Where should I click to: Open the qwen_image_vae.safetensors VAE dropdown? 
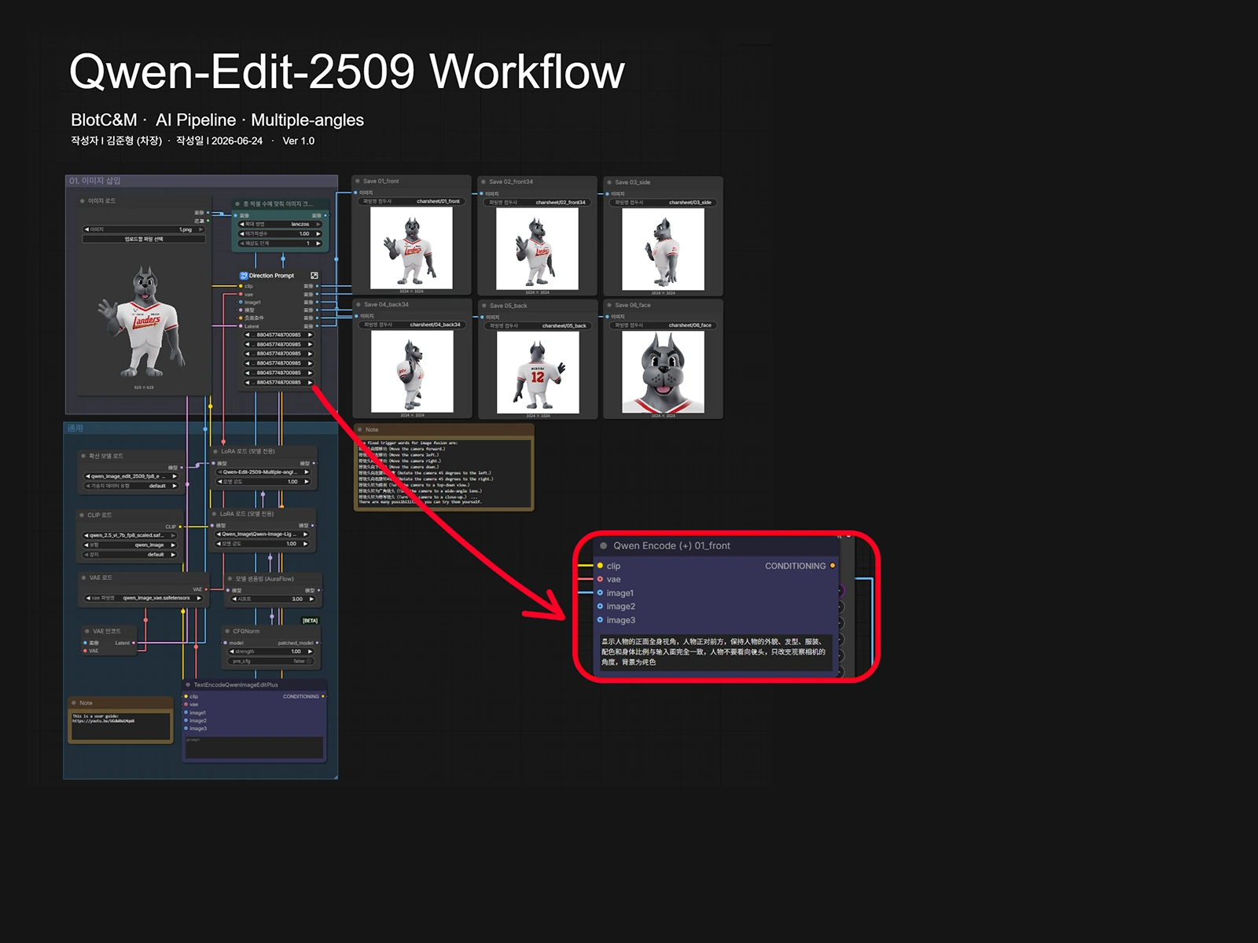coord(144,598)
